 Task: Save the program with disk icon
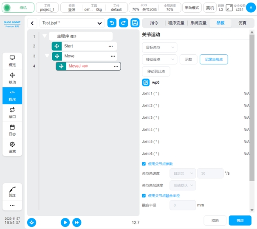coord(135,23)
